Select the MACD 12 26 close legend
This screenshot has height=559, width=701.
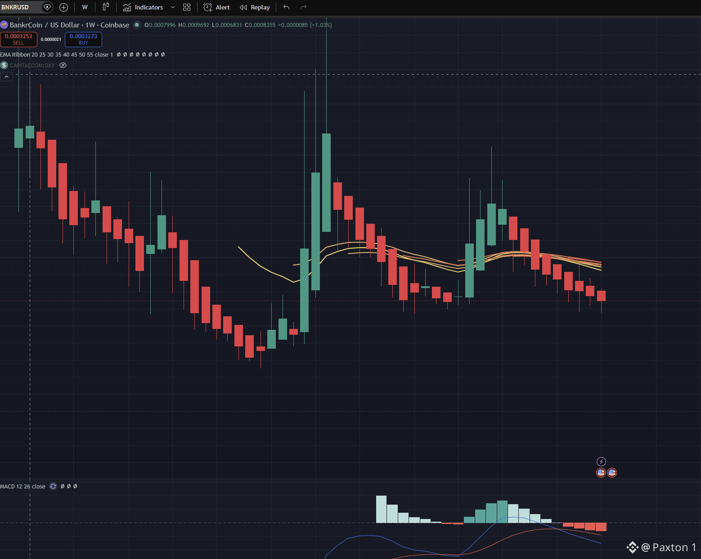[x=22, y=486]
